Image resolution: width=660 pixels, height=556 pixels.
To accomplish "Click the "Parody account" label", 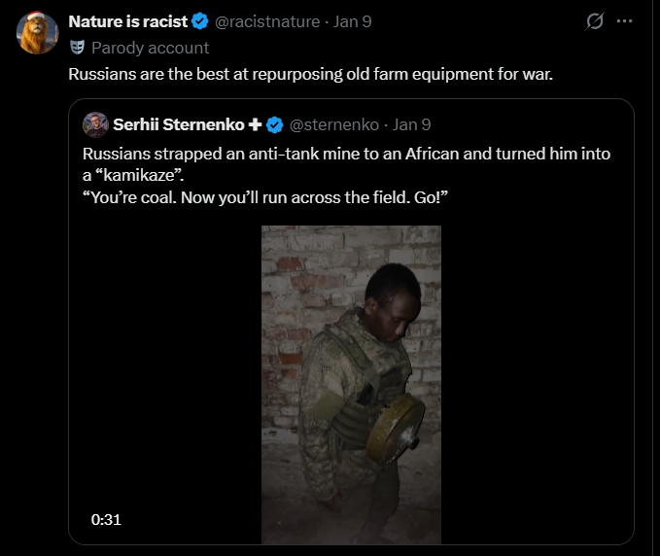I will pos(150,47).
